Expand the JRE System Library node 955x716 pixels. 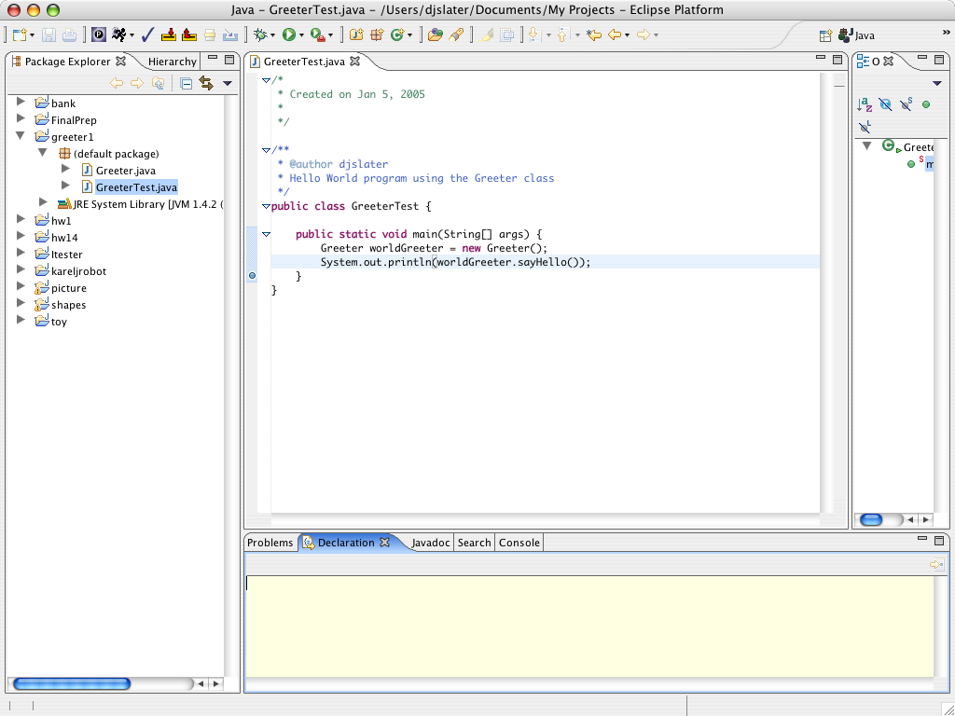(x=43, y=202)
